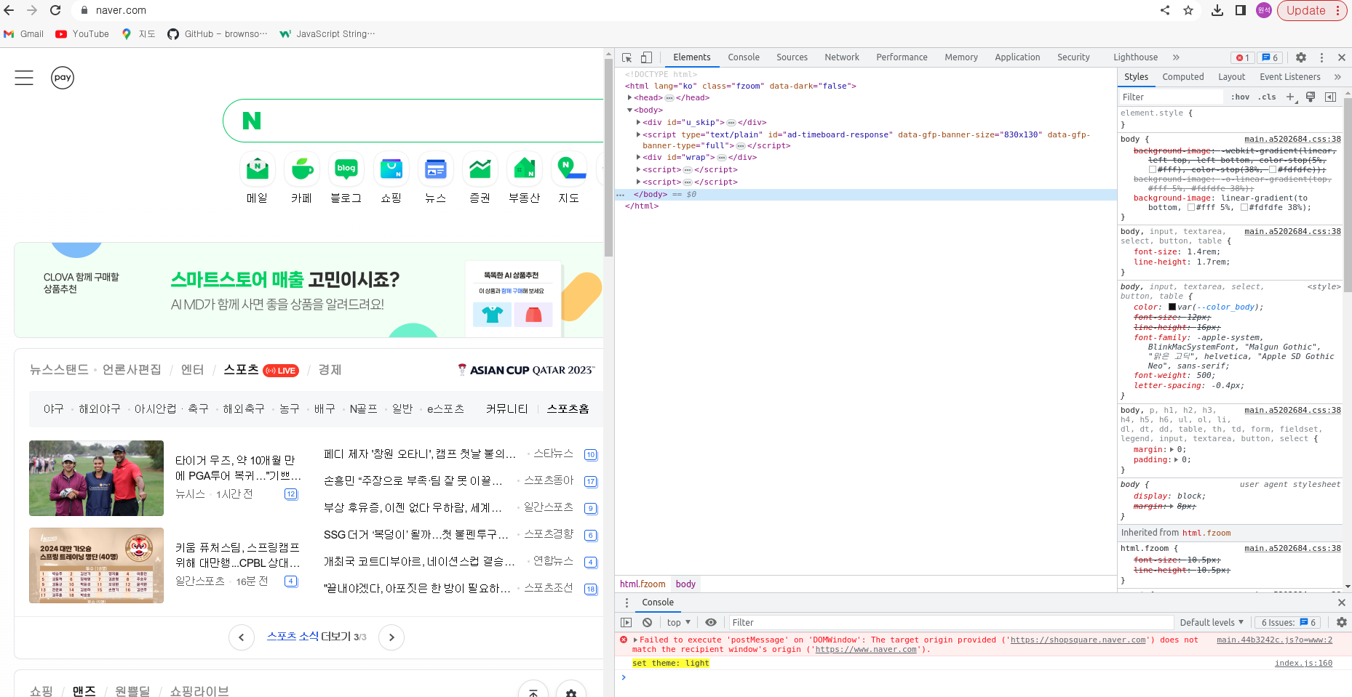Viewport: 1352px width, 697px height.
Task: Open the Gmail bookmark
Action: (x=24, y=34)
